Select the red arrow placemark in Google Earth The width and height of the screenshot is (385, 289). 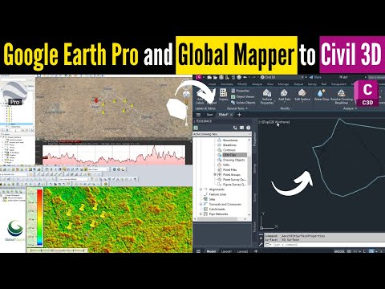tap(96, 100)
